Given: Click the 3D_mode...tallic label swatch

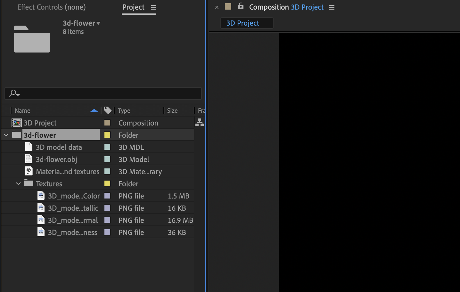Looking at the screenshot, I should pyautogui.click(x=107, y=208).
